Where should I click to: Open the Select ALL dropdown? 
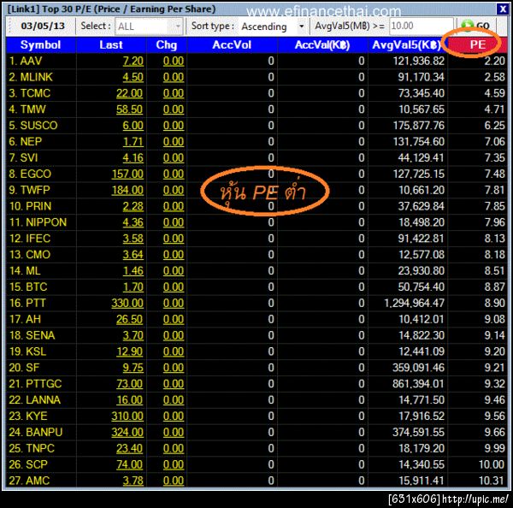pos(149,27)
